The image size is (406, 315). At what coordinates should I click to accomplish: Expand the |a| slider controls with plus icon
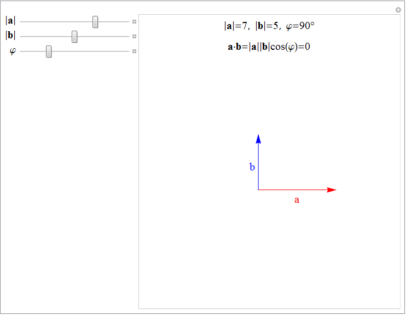point(134,22)
